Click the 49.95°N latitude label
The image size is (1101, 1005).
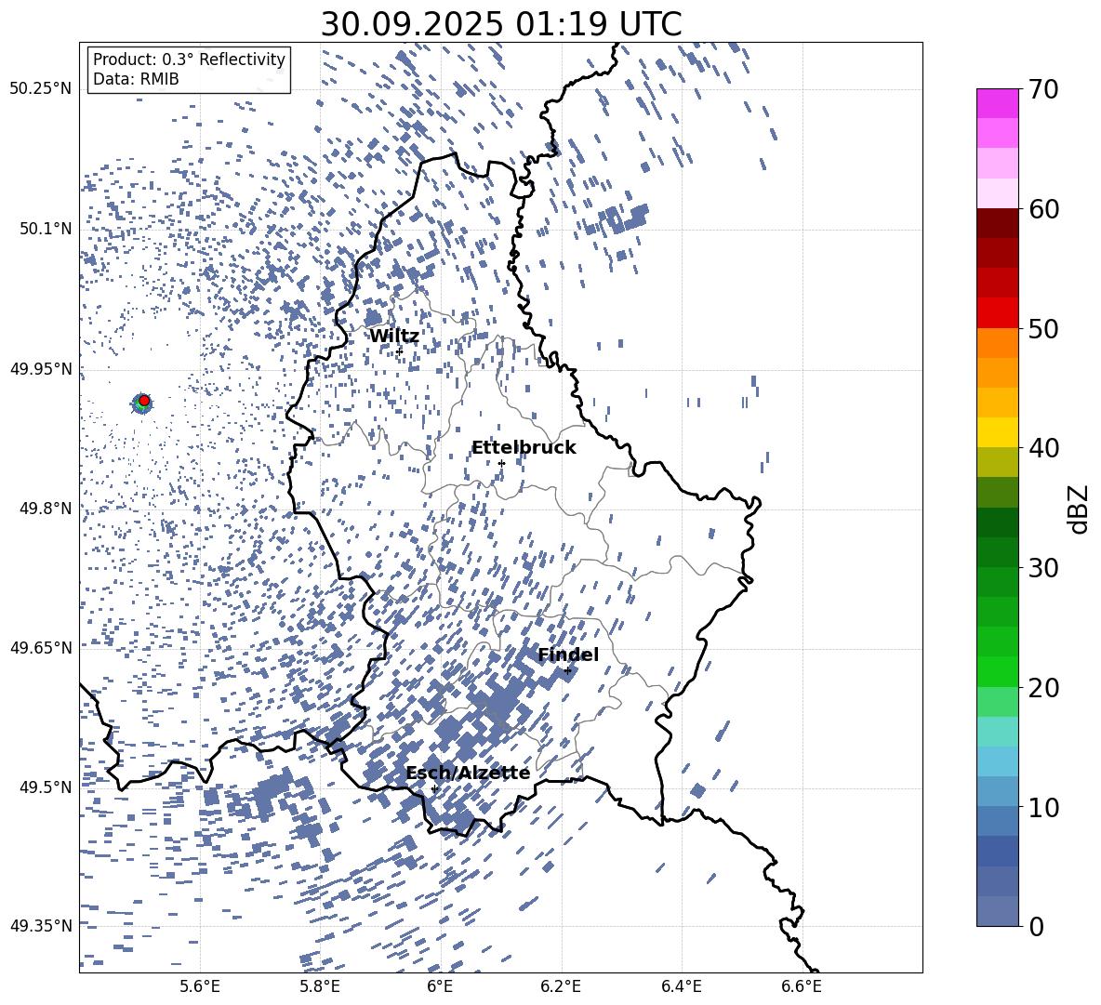[41, 368]
